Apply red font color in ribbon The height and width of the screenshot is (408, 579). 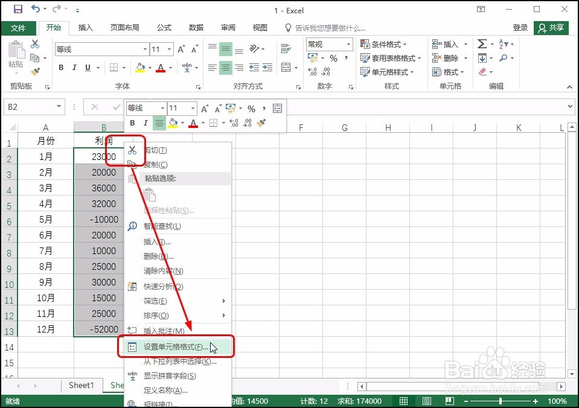point(160,68)
